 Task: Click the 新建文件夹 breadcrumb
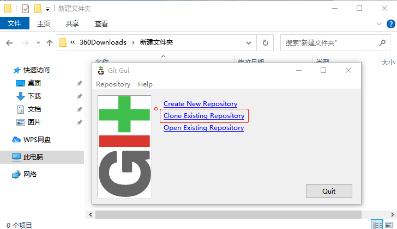[156, 42]
